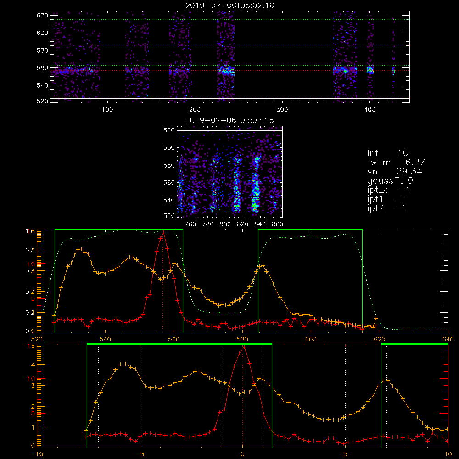Select the "fwhm 6.27" readout line
The width and height of the screenshot is (459, 459).
396,162
